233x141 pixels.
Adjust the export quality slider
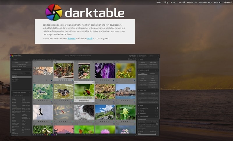[147, 134]
